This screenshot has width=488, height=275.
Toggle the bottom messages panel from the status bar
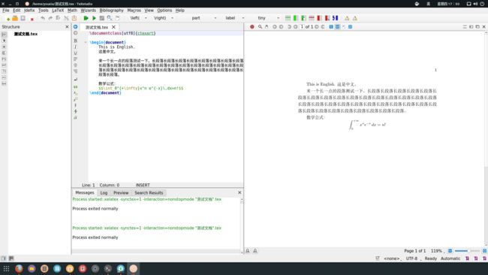[11, 258]
